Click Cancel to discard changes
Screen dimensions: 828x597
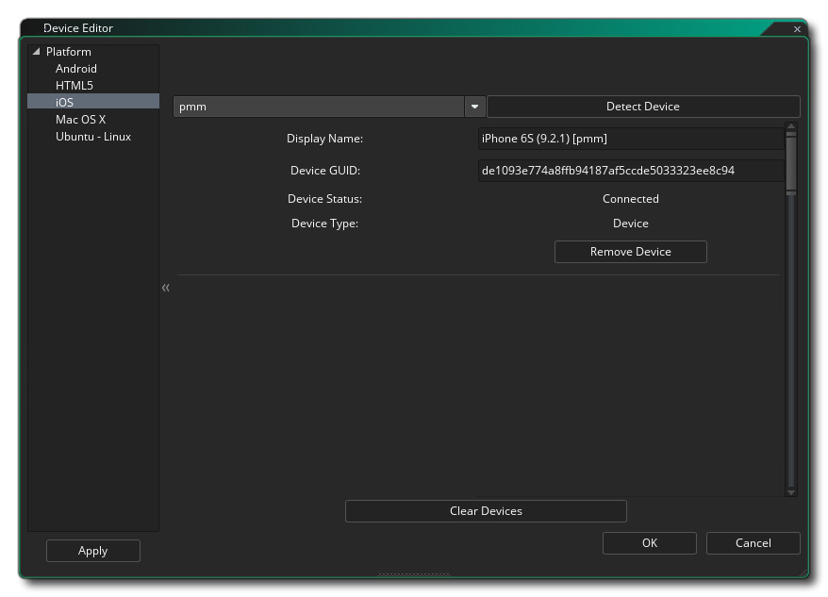[753, 543]
